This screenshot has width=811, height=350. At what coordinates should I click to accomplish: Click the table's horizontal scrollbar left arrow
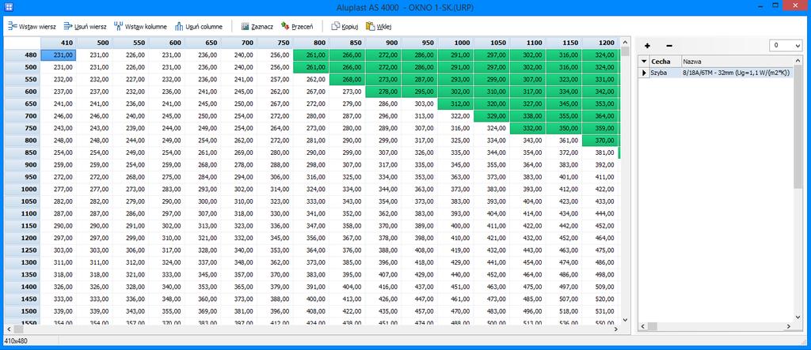[9, 329]
